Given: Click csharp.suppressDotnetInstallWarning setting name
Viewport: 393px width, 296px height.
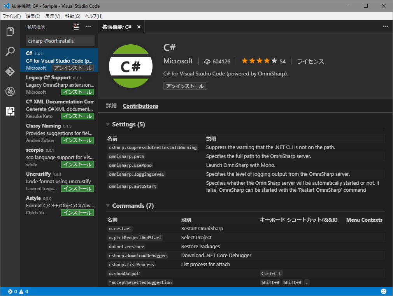Looking at the screenshot, I should (153, 147).
